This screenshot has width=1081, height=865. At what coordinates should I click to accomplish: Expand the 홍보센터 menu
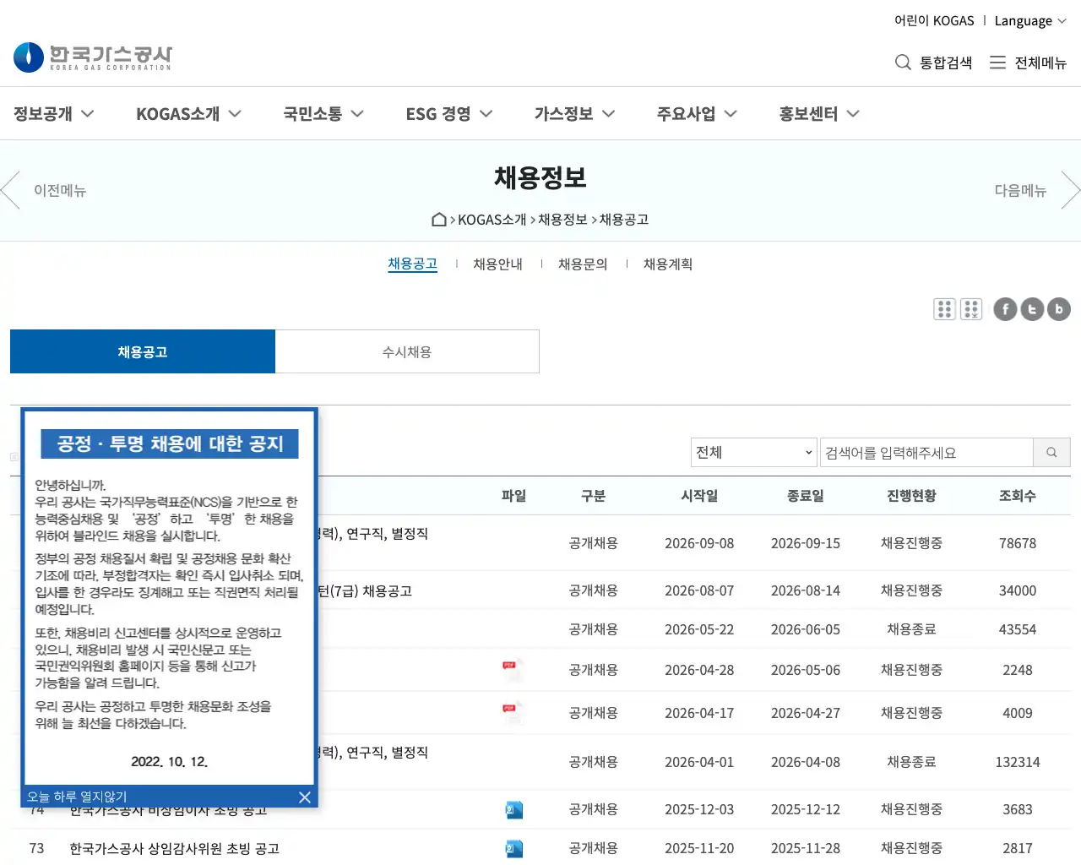coord(819,113)
